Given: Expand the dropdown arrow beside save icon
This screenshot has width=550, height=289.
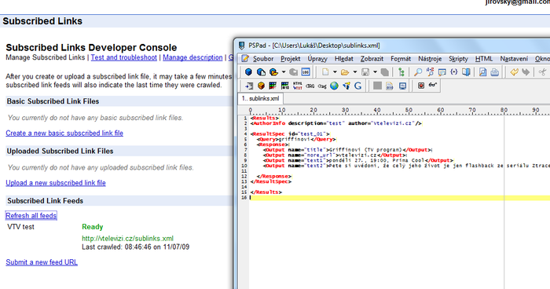Looking at the screenshot, I should [375, 72].
